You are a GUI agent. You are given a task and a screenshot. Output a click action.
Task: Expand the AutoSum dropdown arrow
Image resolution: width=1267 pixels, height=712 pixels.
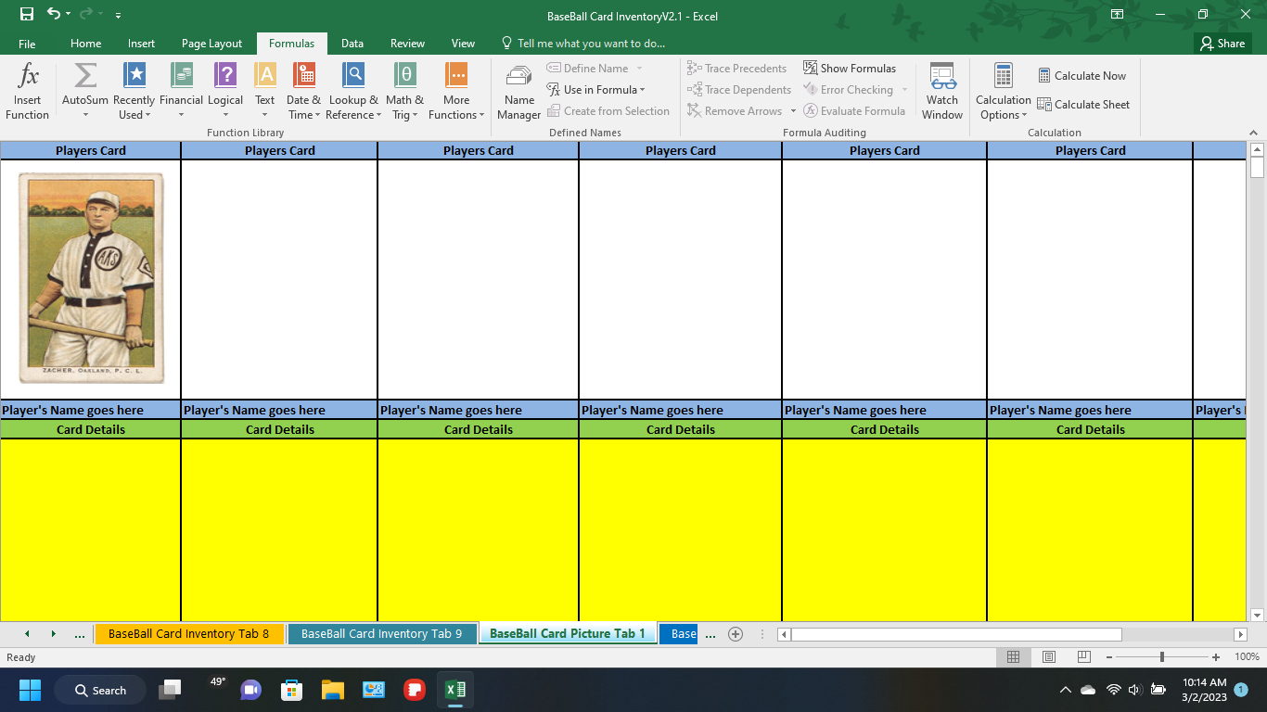(85, 115)
